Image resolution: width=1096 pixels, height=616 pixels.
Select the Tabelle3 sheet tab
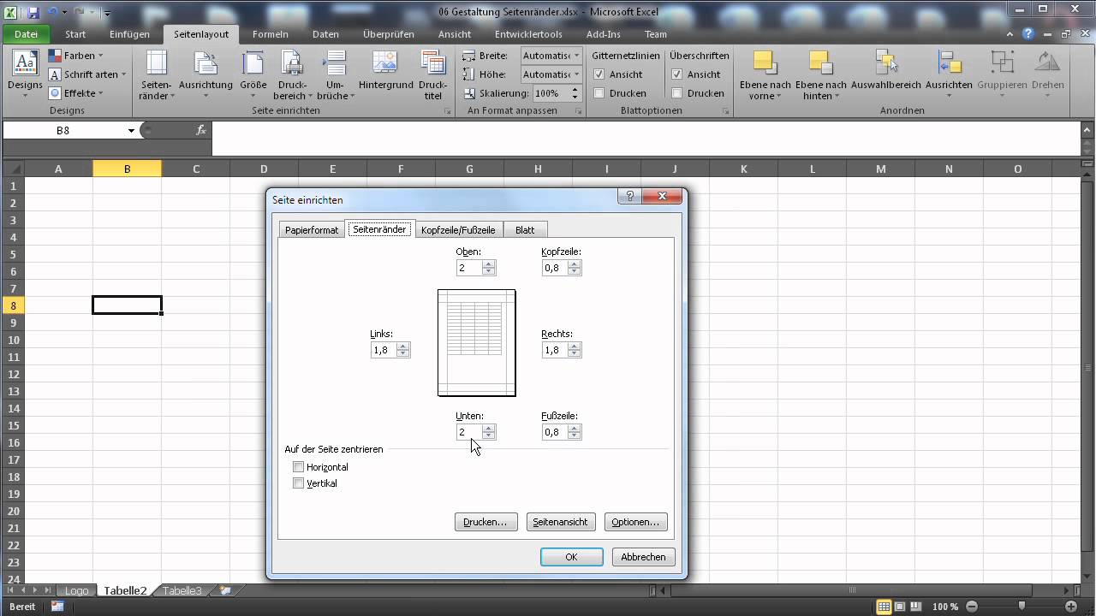[182, 590]
